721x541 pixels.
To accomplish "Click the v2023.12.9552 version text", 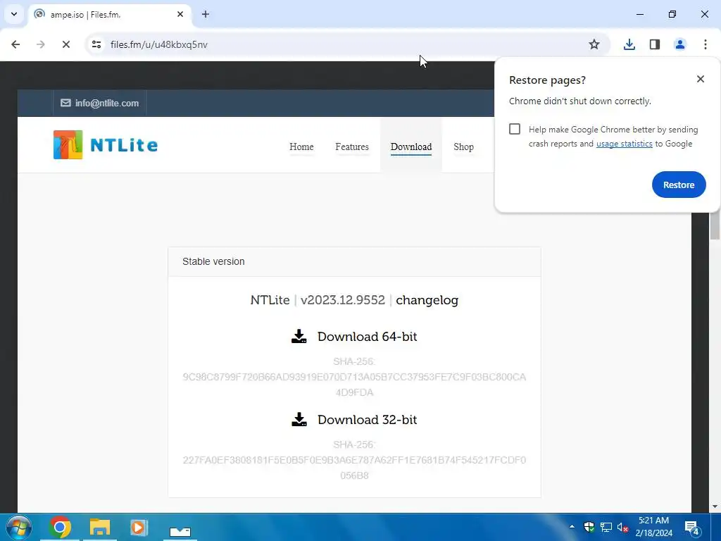I will click(x=343, y=300).
